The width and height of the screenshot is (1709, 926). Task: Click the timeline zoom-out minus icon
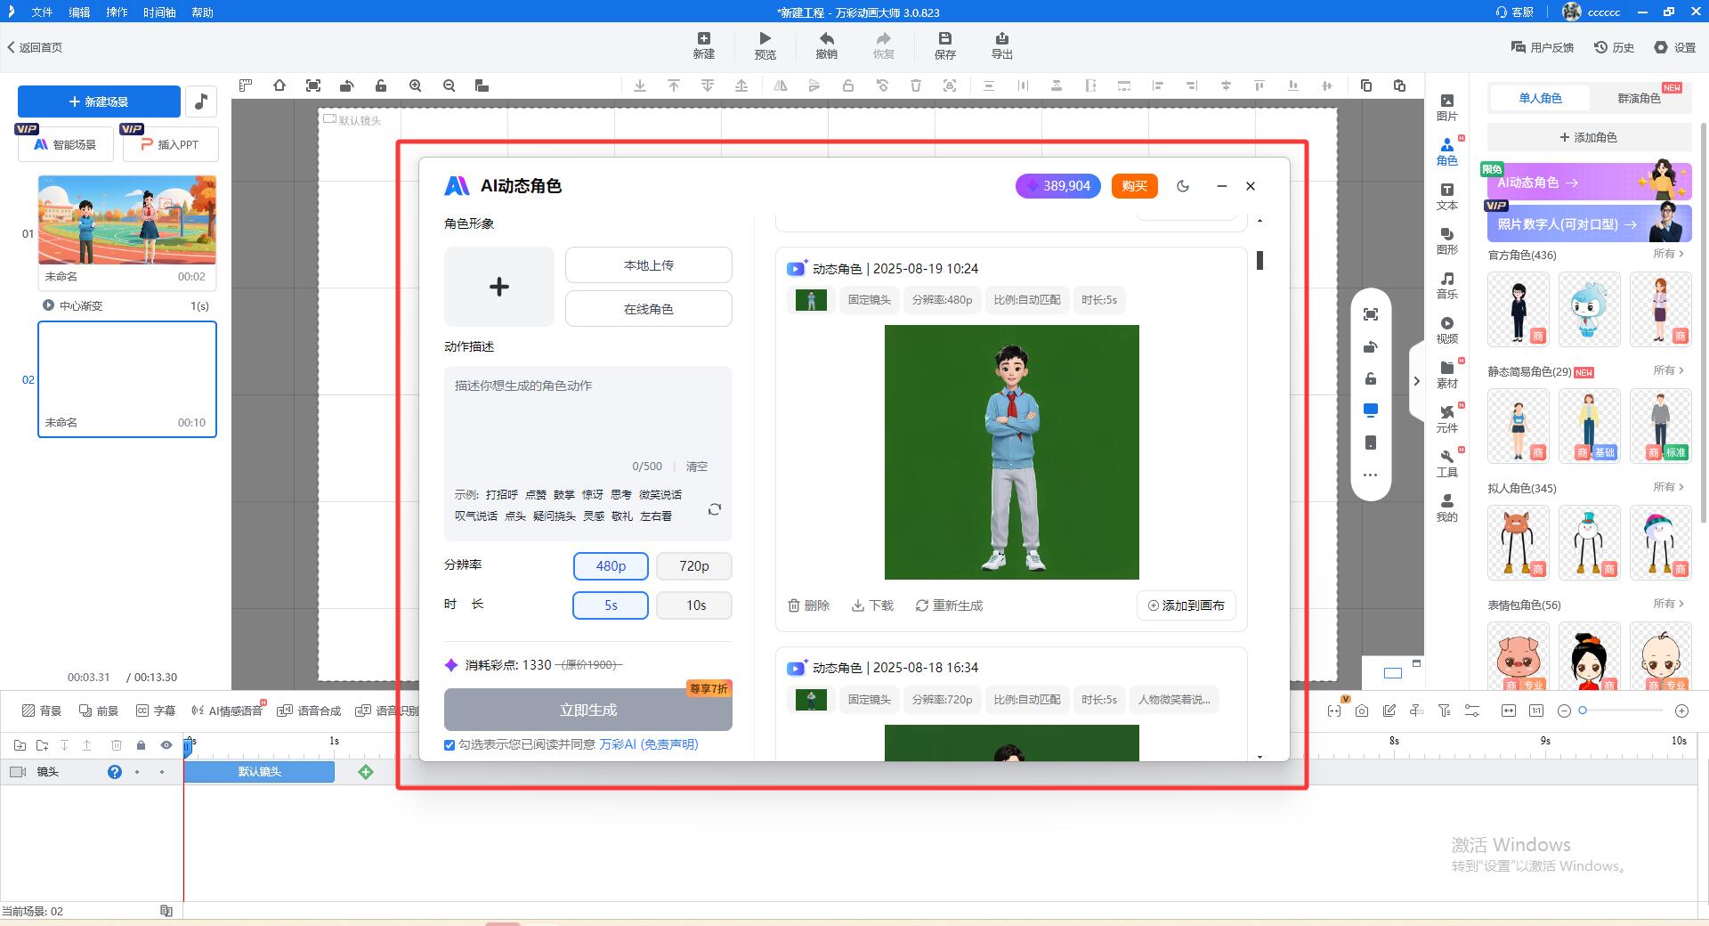coord(1564,711)
